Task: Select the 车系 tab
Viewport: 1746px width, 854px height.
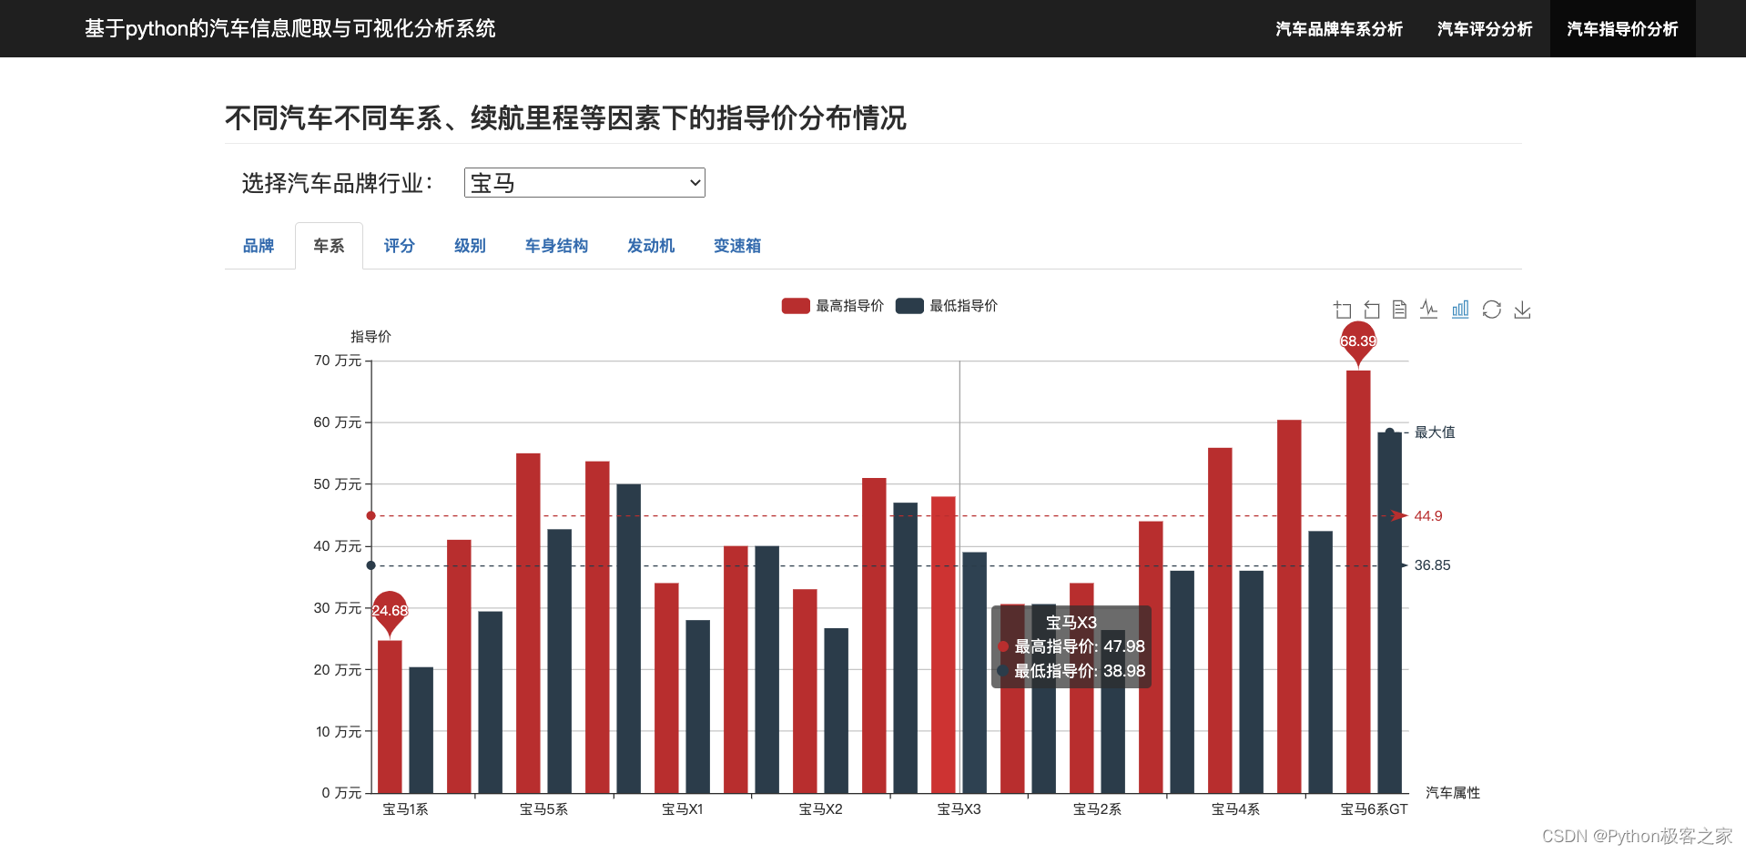Action: 329,246
